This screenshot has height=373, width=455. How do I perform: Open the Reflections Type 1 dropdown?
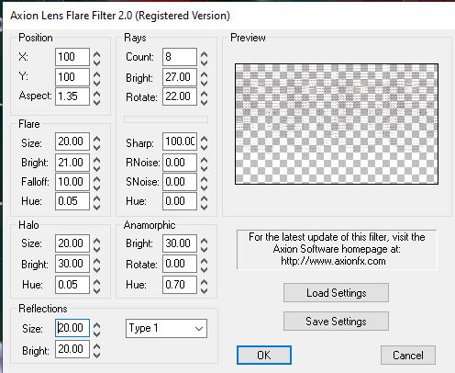coord(166,328)
